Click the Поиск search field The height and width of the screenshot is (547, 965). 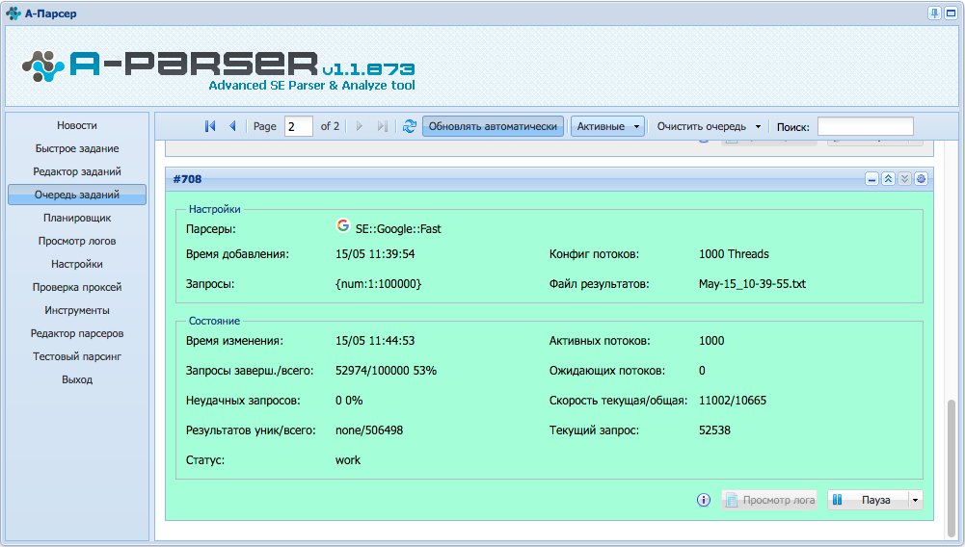click(x=866, y=126)
